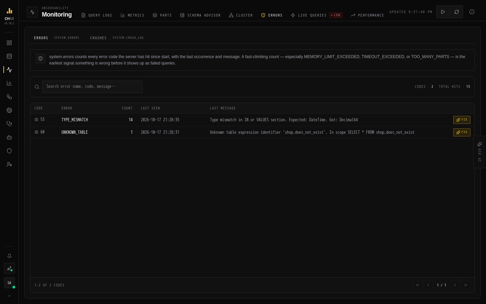Click Fix for the TYPE_MISMATCH error
Image resolution: width=486 pixels, height=304 pixels.
(x=462, y=120)
